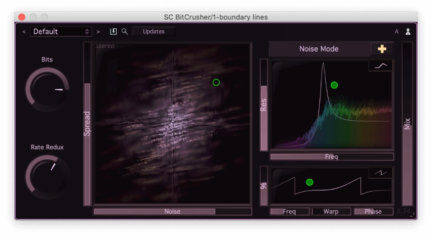Open the Default preset dropdown
This screenshot has width=432, height=237.
[x=60, y=32]
